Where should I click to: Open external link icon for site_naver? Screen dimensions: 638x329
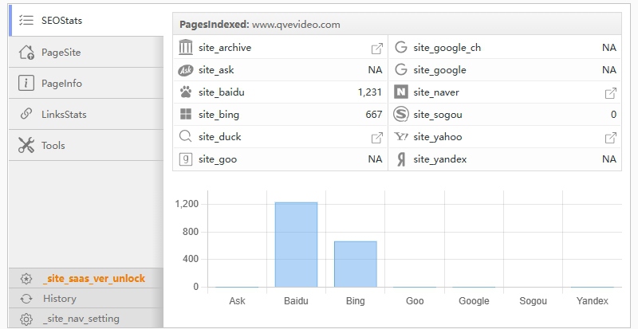[x=610, y=92]
